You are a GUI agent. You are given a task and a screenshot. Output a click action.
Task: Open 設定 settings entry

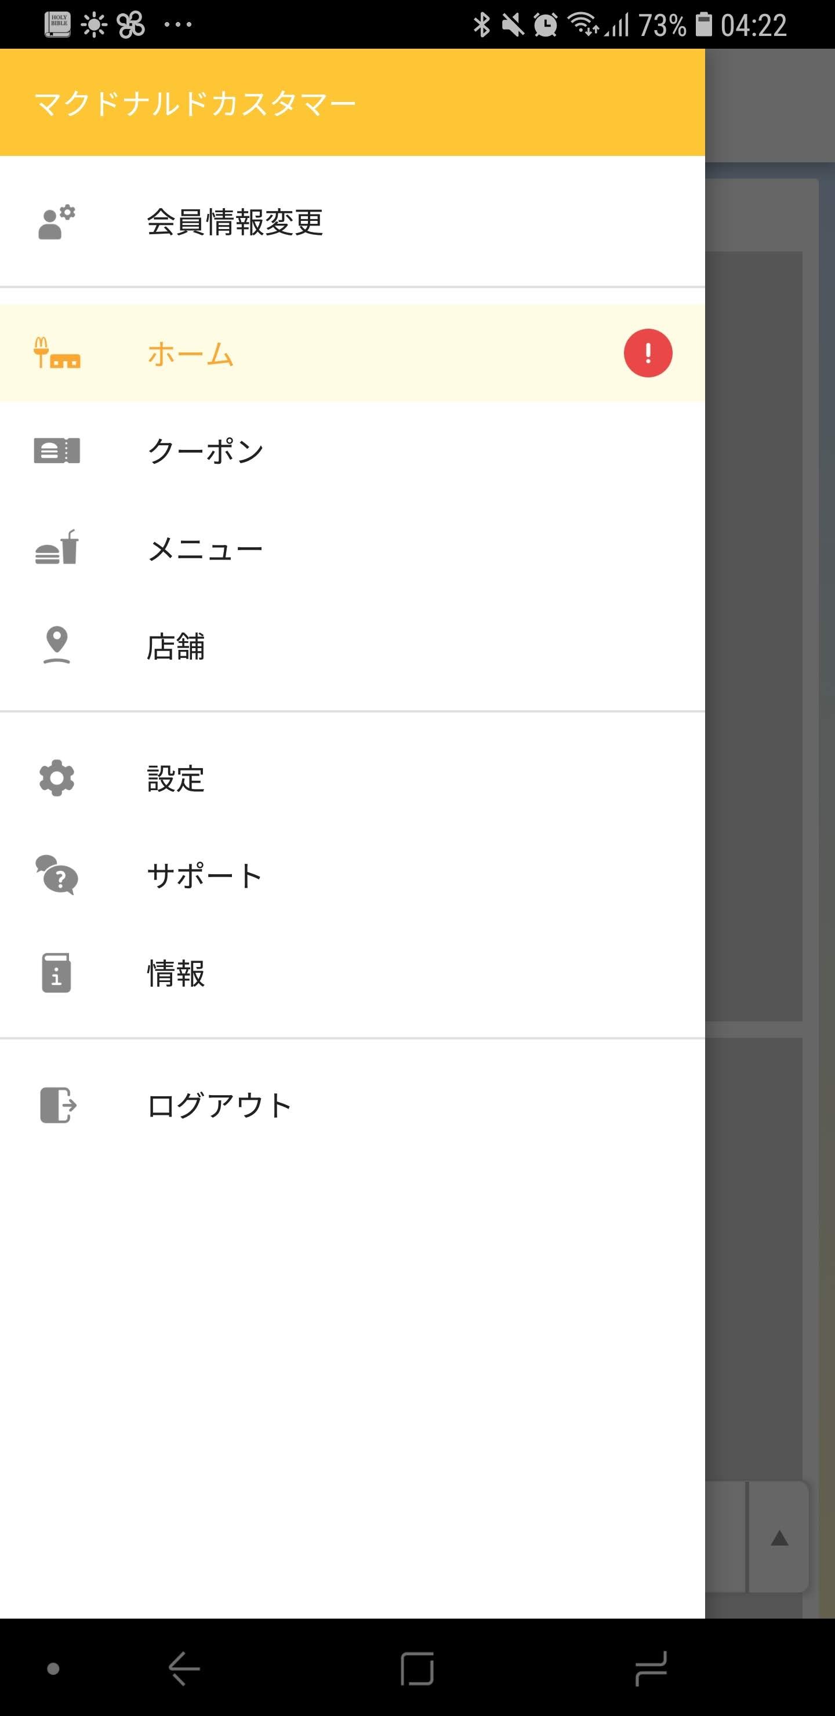click(176, 778)
